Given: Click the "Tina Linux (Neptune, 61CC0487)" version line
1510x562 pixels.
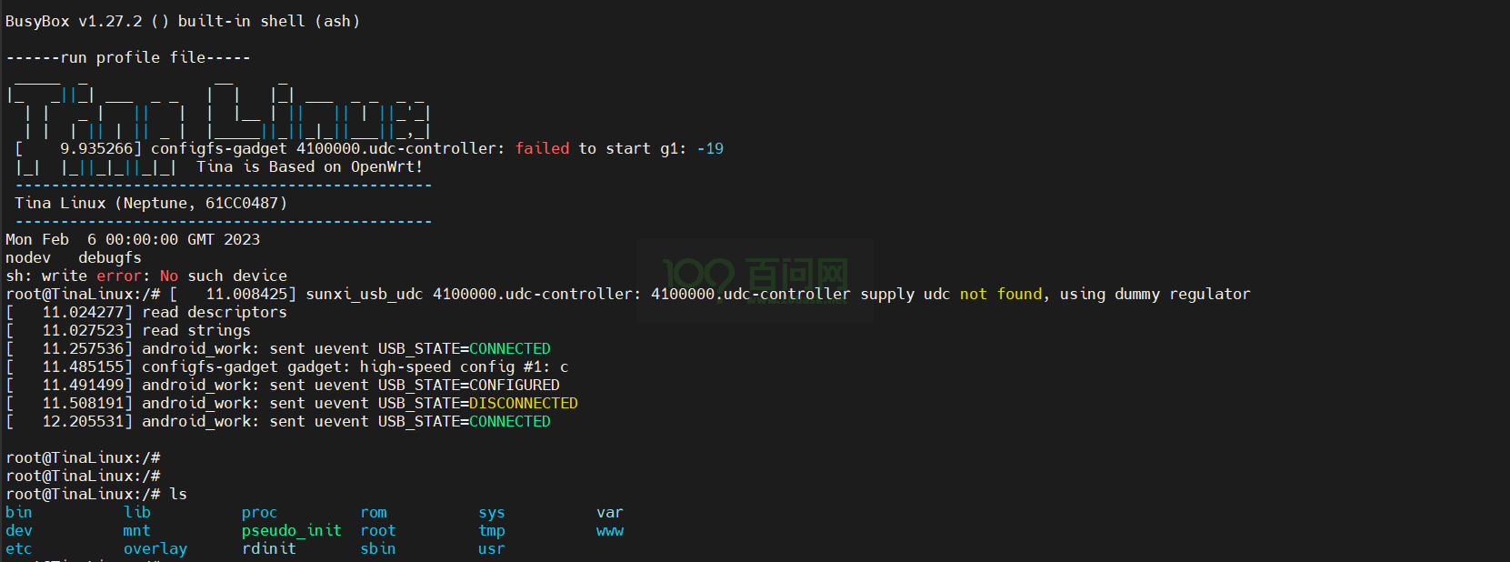Looking at the screenshot, I should coord(151,203).
